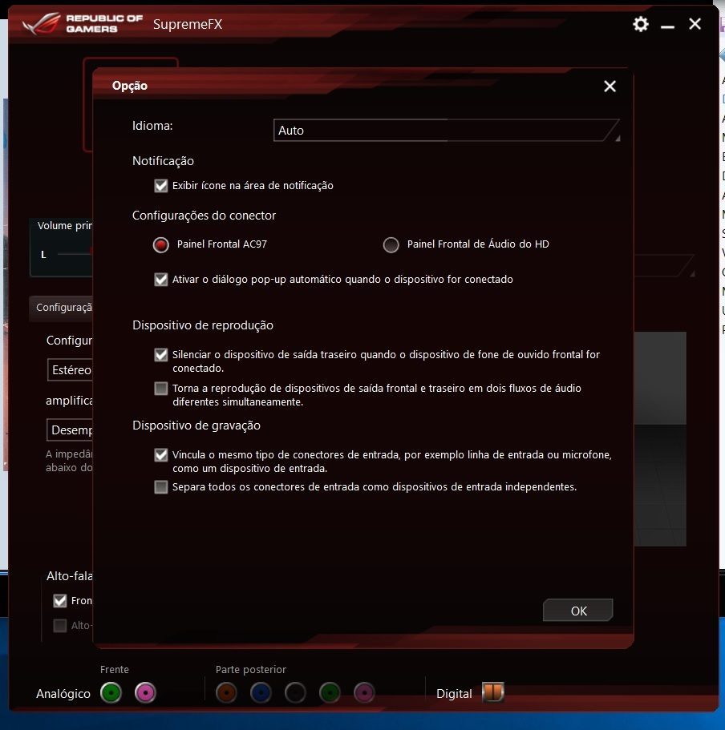Close the SupremeFX main window
This screenshot has width=725, height=730.
695,24
